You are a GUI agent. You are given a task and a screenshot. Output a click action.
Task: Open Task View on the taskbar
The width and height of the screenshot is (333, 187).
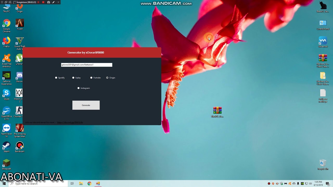tap(72, 184)
